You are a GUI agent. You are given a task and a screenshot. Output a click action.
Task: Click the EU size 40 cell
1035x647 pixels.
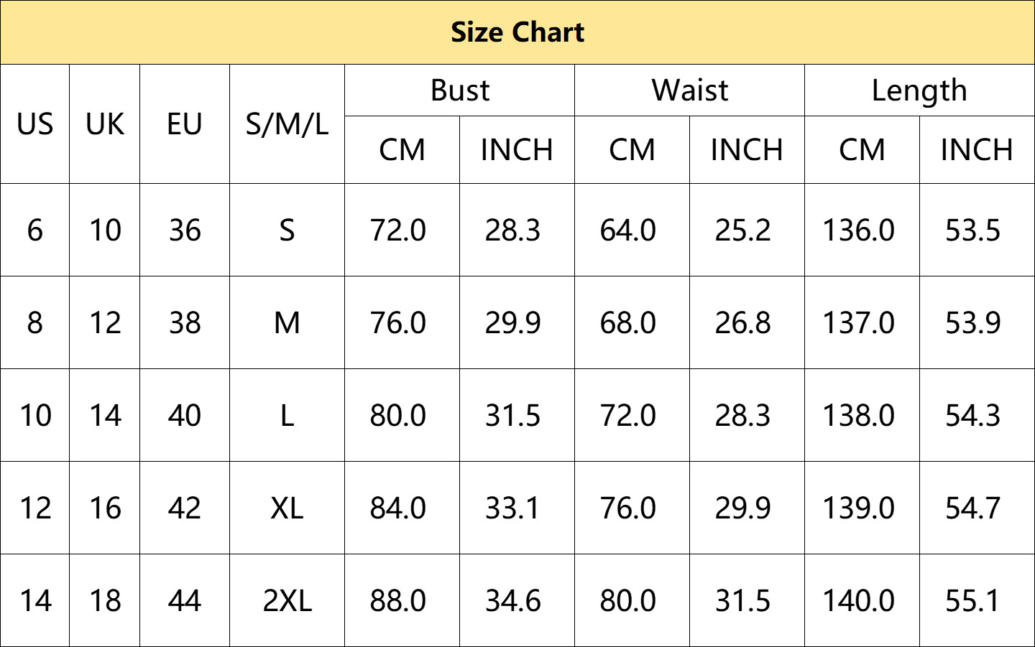click(x=185, y=415)
